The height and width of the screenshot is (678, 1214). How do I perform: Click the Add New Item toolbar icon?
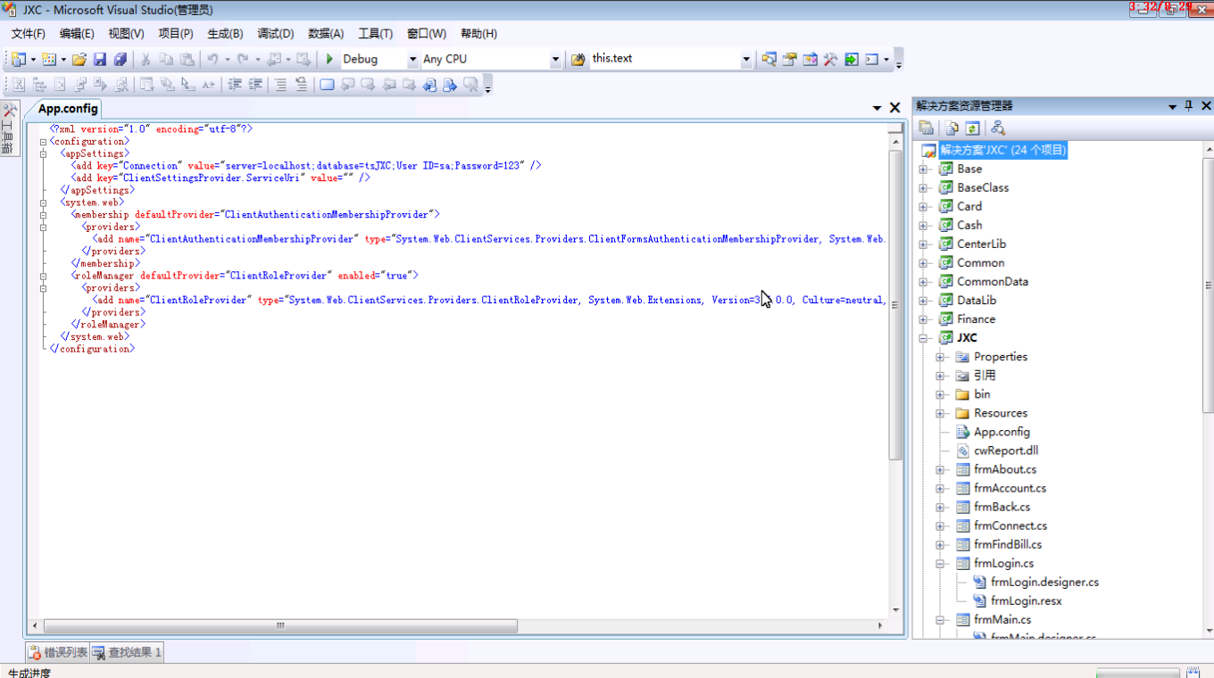(49, 59)
